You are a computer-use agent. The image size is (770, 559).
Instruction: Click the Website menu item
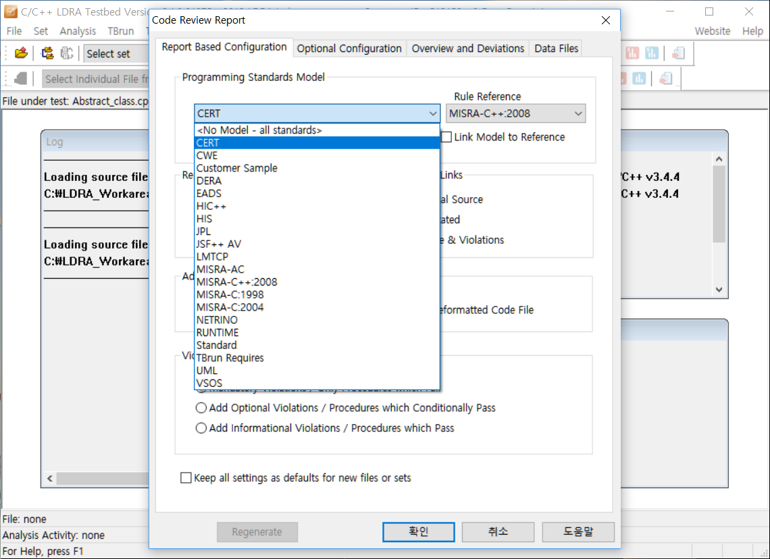(x=712, y=31)
